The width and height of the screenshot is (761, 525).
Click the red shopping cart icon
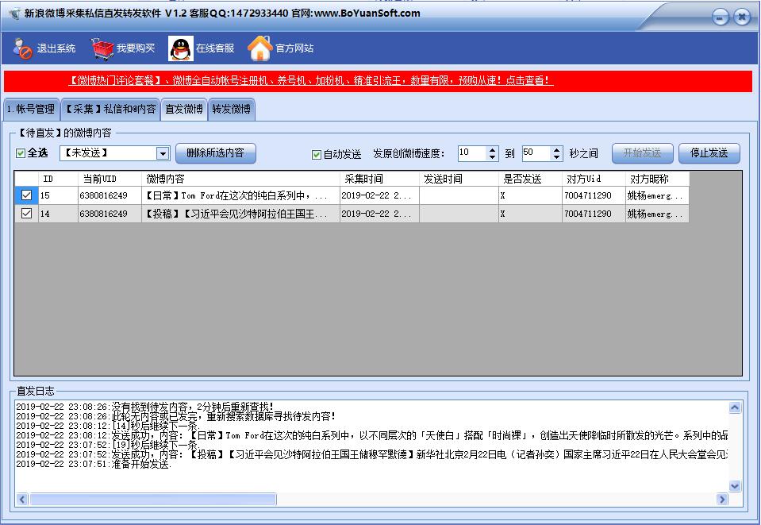(102, 48)
